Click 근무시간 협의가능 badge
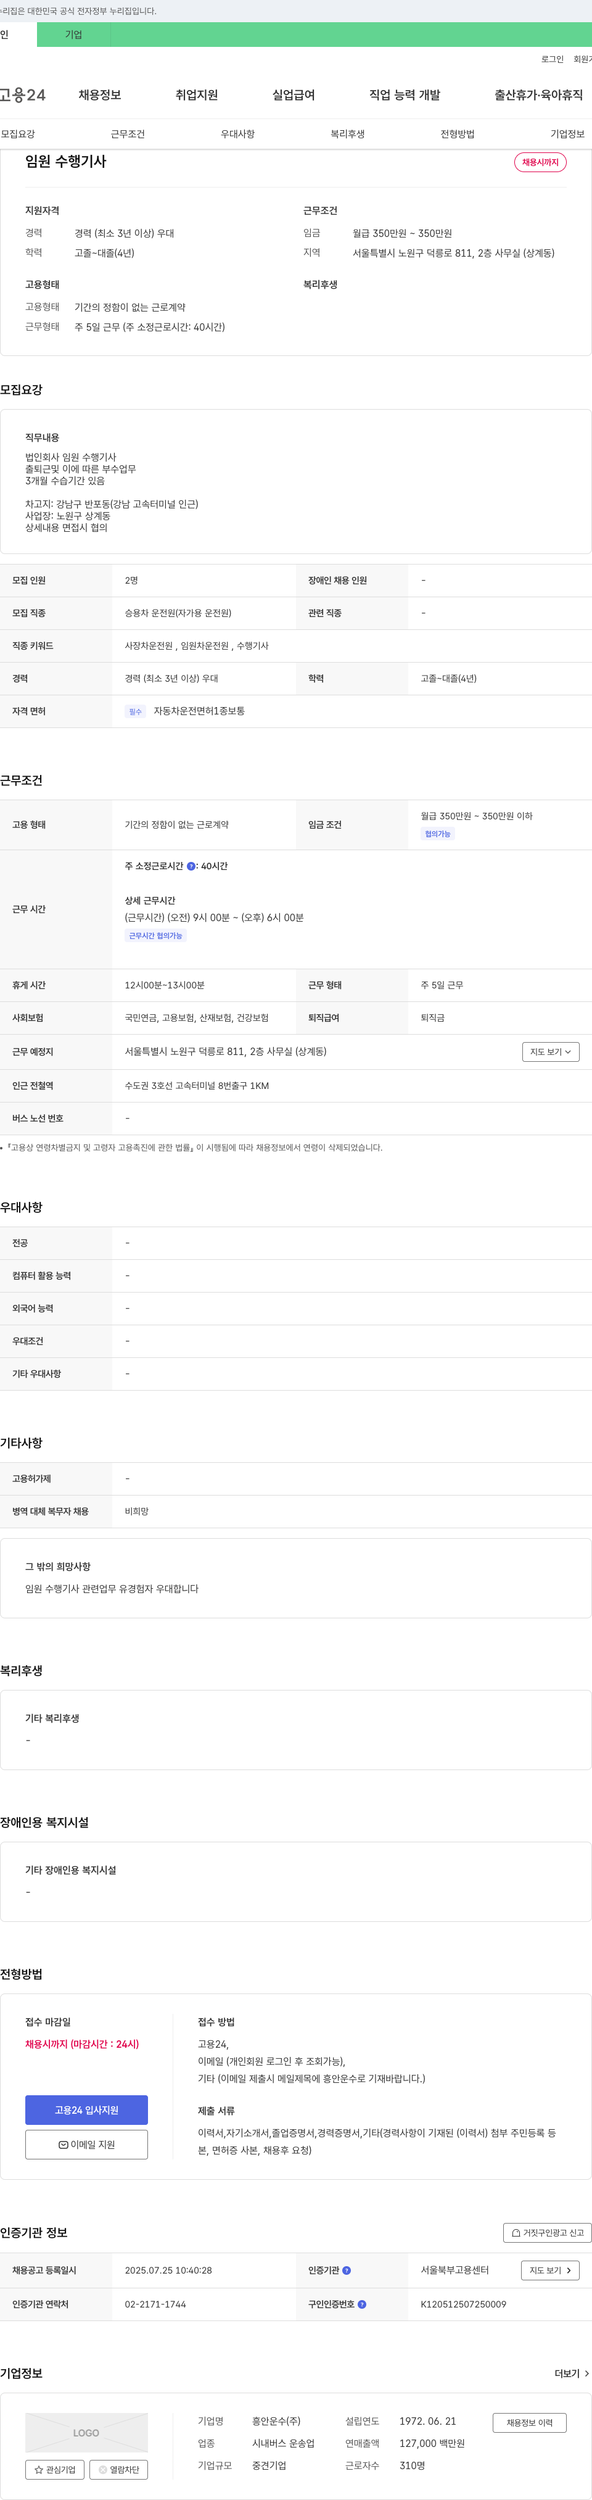Viewport: 592px width, 2500px height. [155, 935]
